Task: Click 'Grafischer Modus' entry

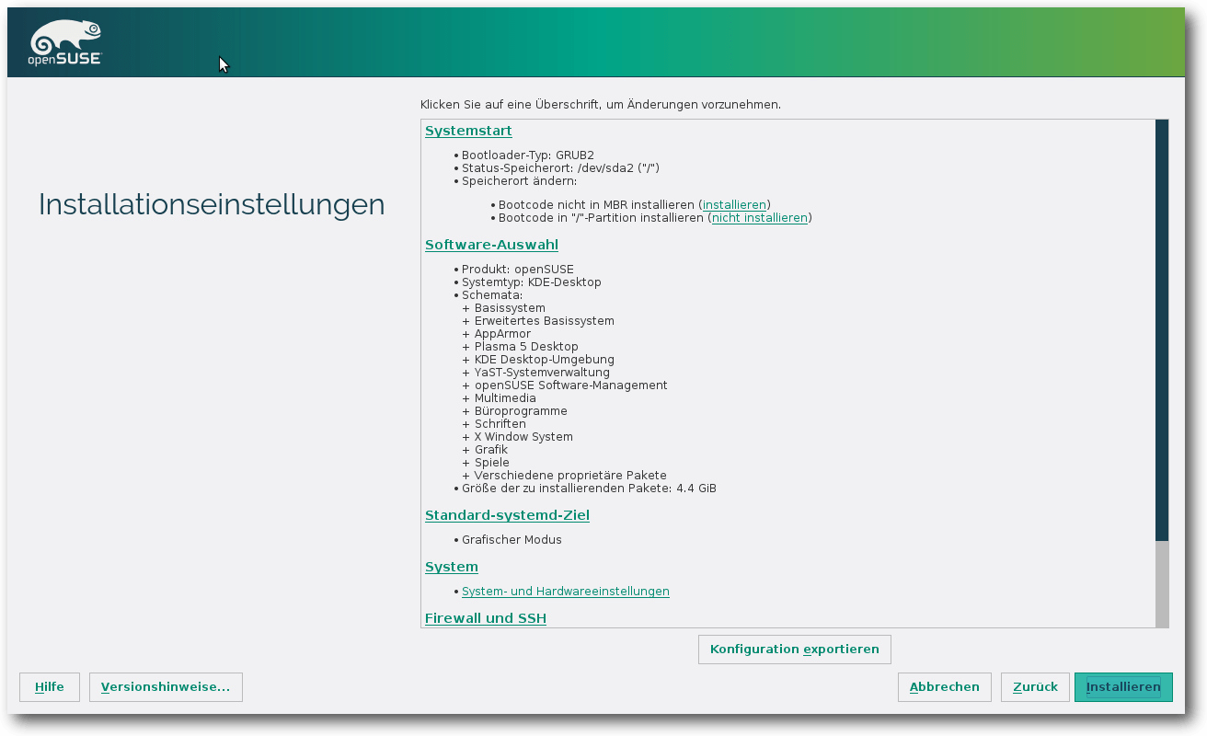Action: click(x=512, y=540)
